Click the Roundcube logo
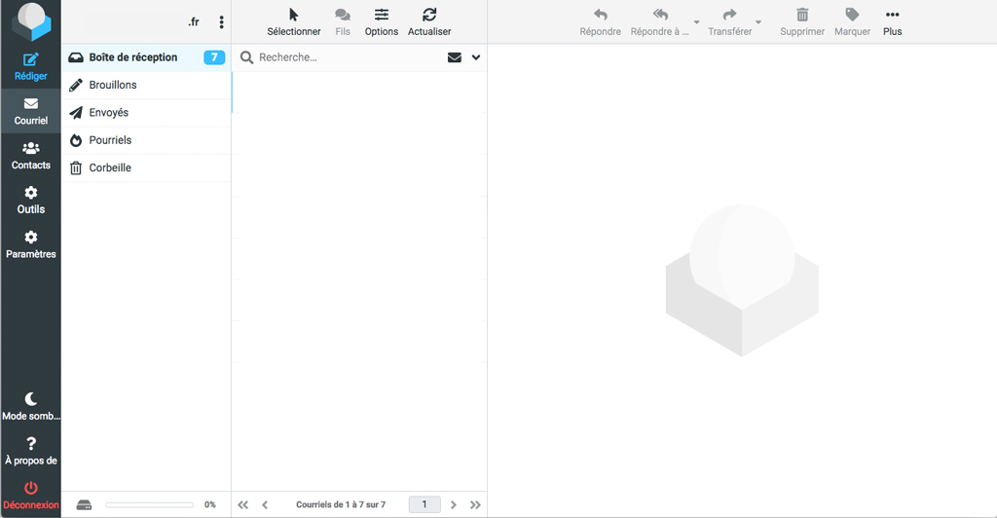The image size is (997, 518). click(x=31, y=21)
